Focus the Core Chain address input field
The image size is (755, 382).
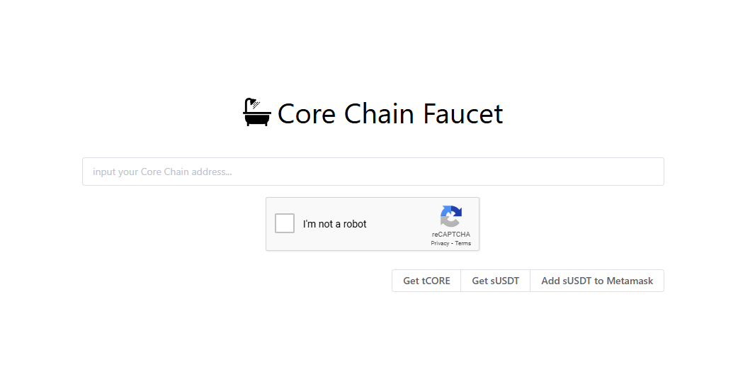[x=373, y=172]
